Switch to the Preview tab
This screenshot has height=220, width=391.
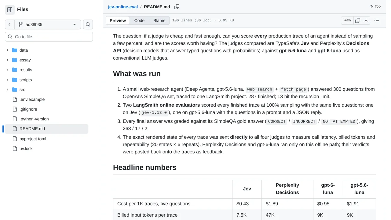118,20
